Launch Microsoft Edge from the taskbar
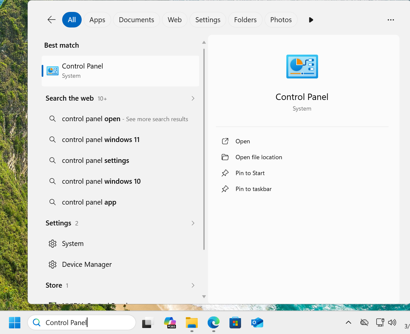This screenshot has width=410, height=334. point(214,322)
